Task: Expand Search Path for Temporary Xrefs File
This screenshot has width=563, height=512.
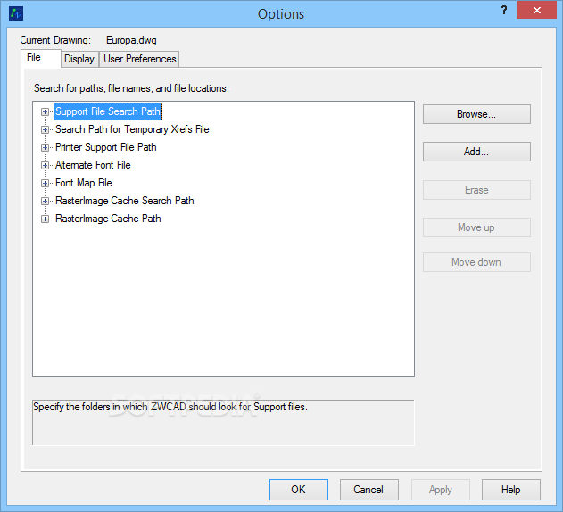Action: (45, 129)
